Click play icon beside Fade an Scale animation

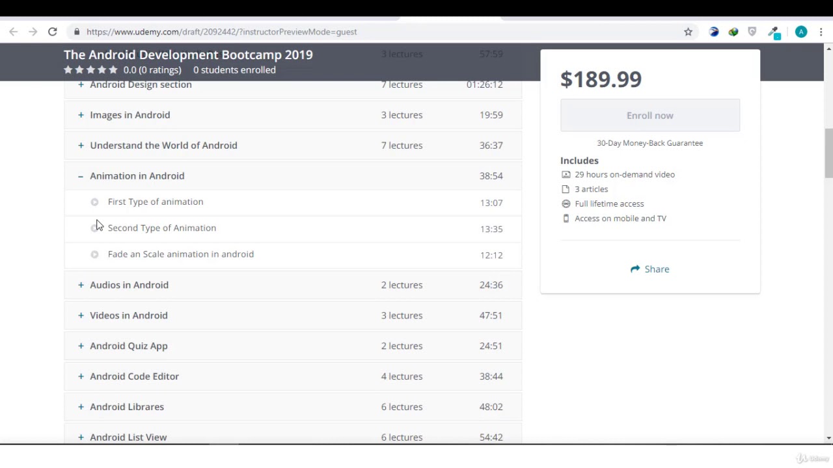(95, 255)
